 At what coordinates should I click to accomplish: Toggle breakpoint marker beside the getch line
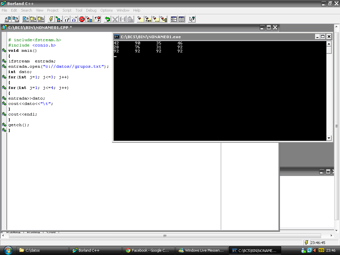[4, 125]
